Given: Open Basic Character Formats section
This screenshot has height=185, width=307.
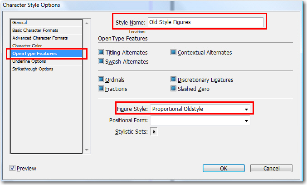Looking at the screenshot, I should 46,30.
